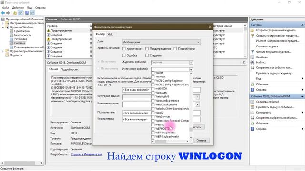Check the WebIO source checkbox
Image resolution: width=305 pixels, height=171 pixels.
tap(153, 113)
